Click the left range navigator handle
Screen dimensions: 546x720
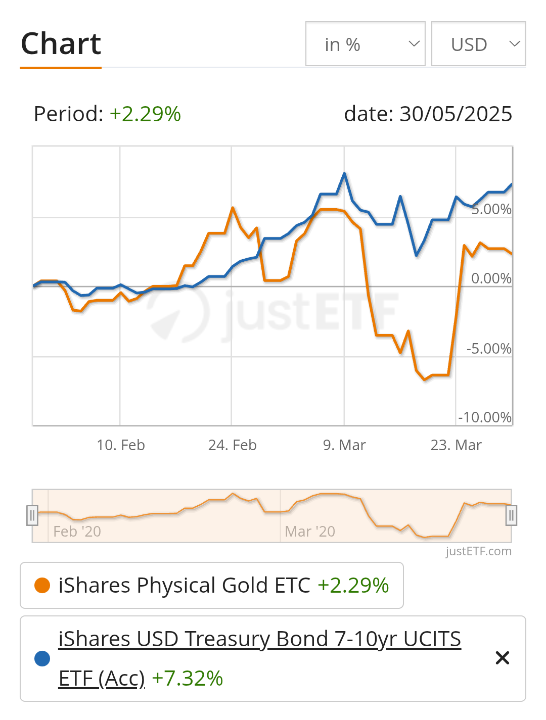[32, 515]
